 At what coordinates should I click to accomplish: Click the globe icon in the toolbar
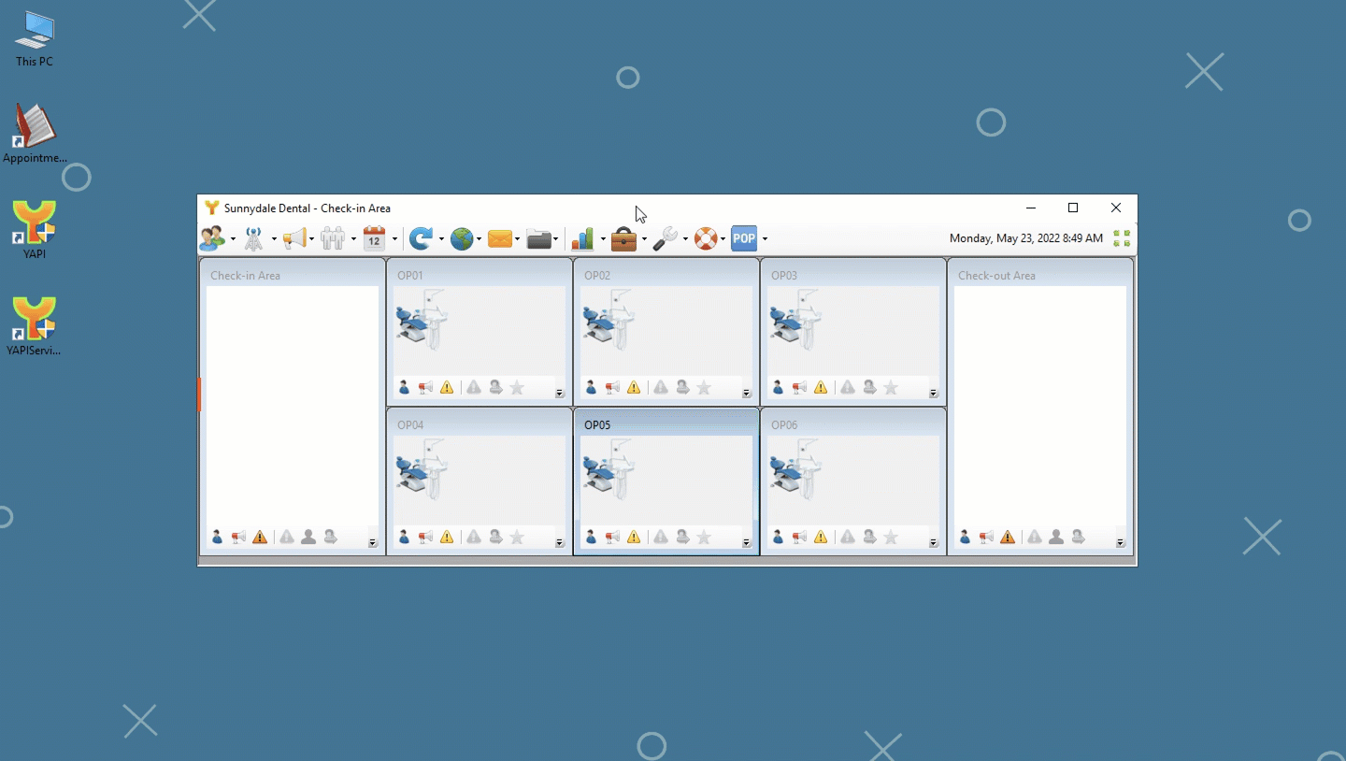pyautogui.click(x=462, y=239)
